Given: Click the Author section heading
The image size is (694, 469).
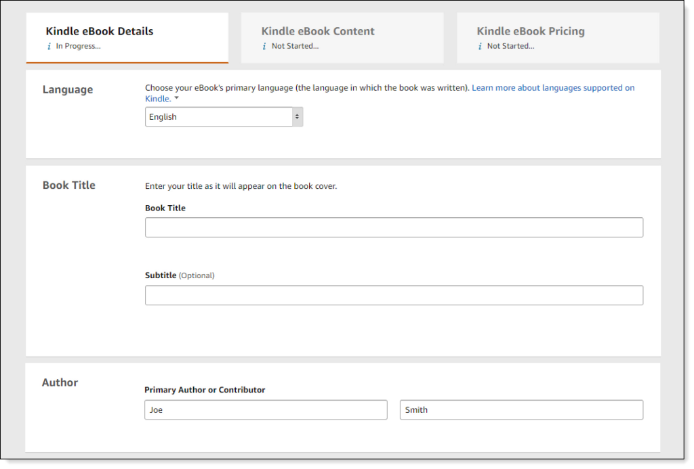Looking at the screenshot, I should [60, 382].
